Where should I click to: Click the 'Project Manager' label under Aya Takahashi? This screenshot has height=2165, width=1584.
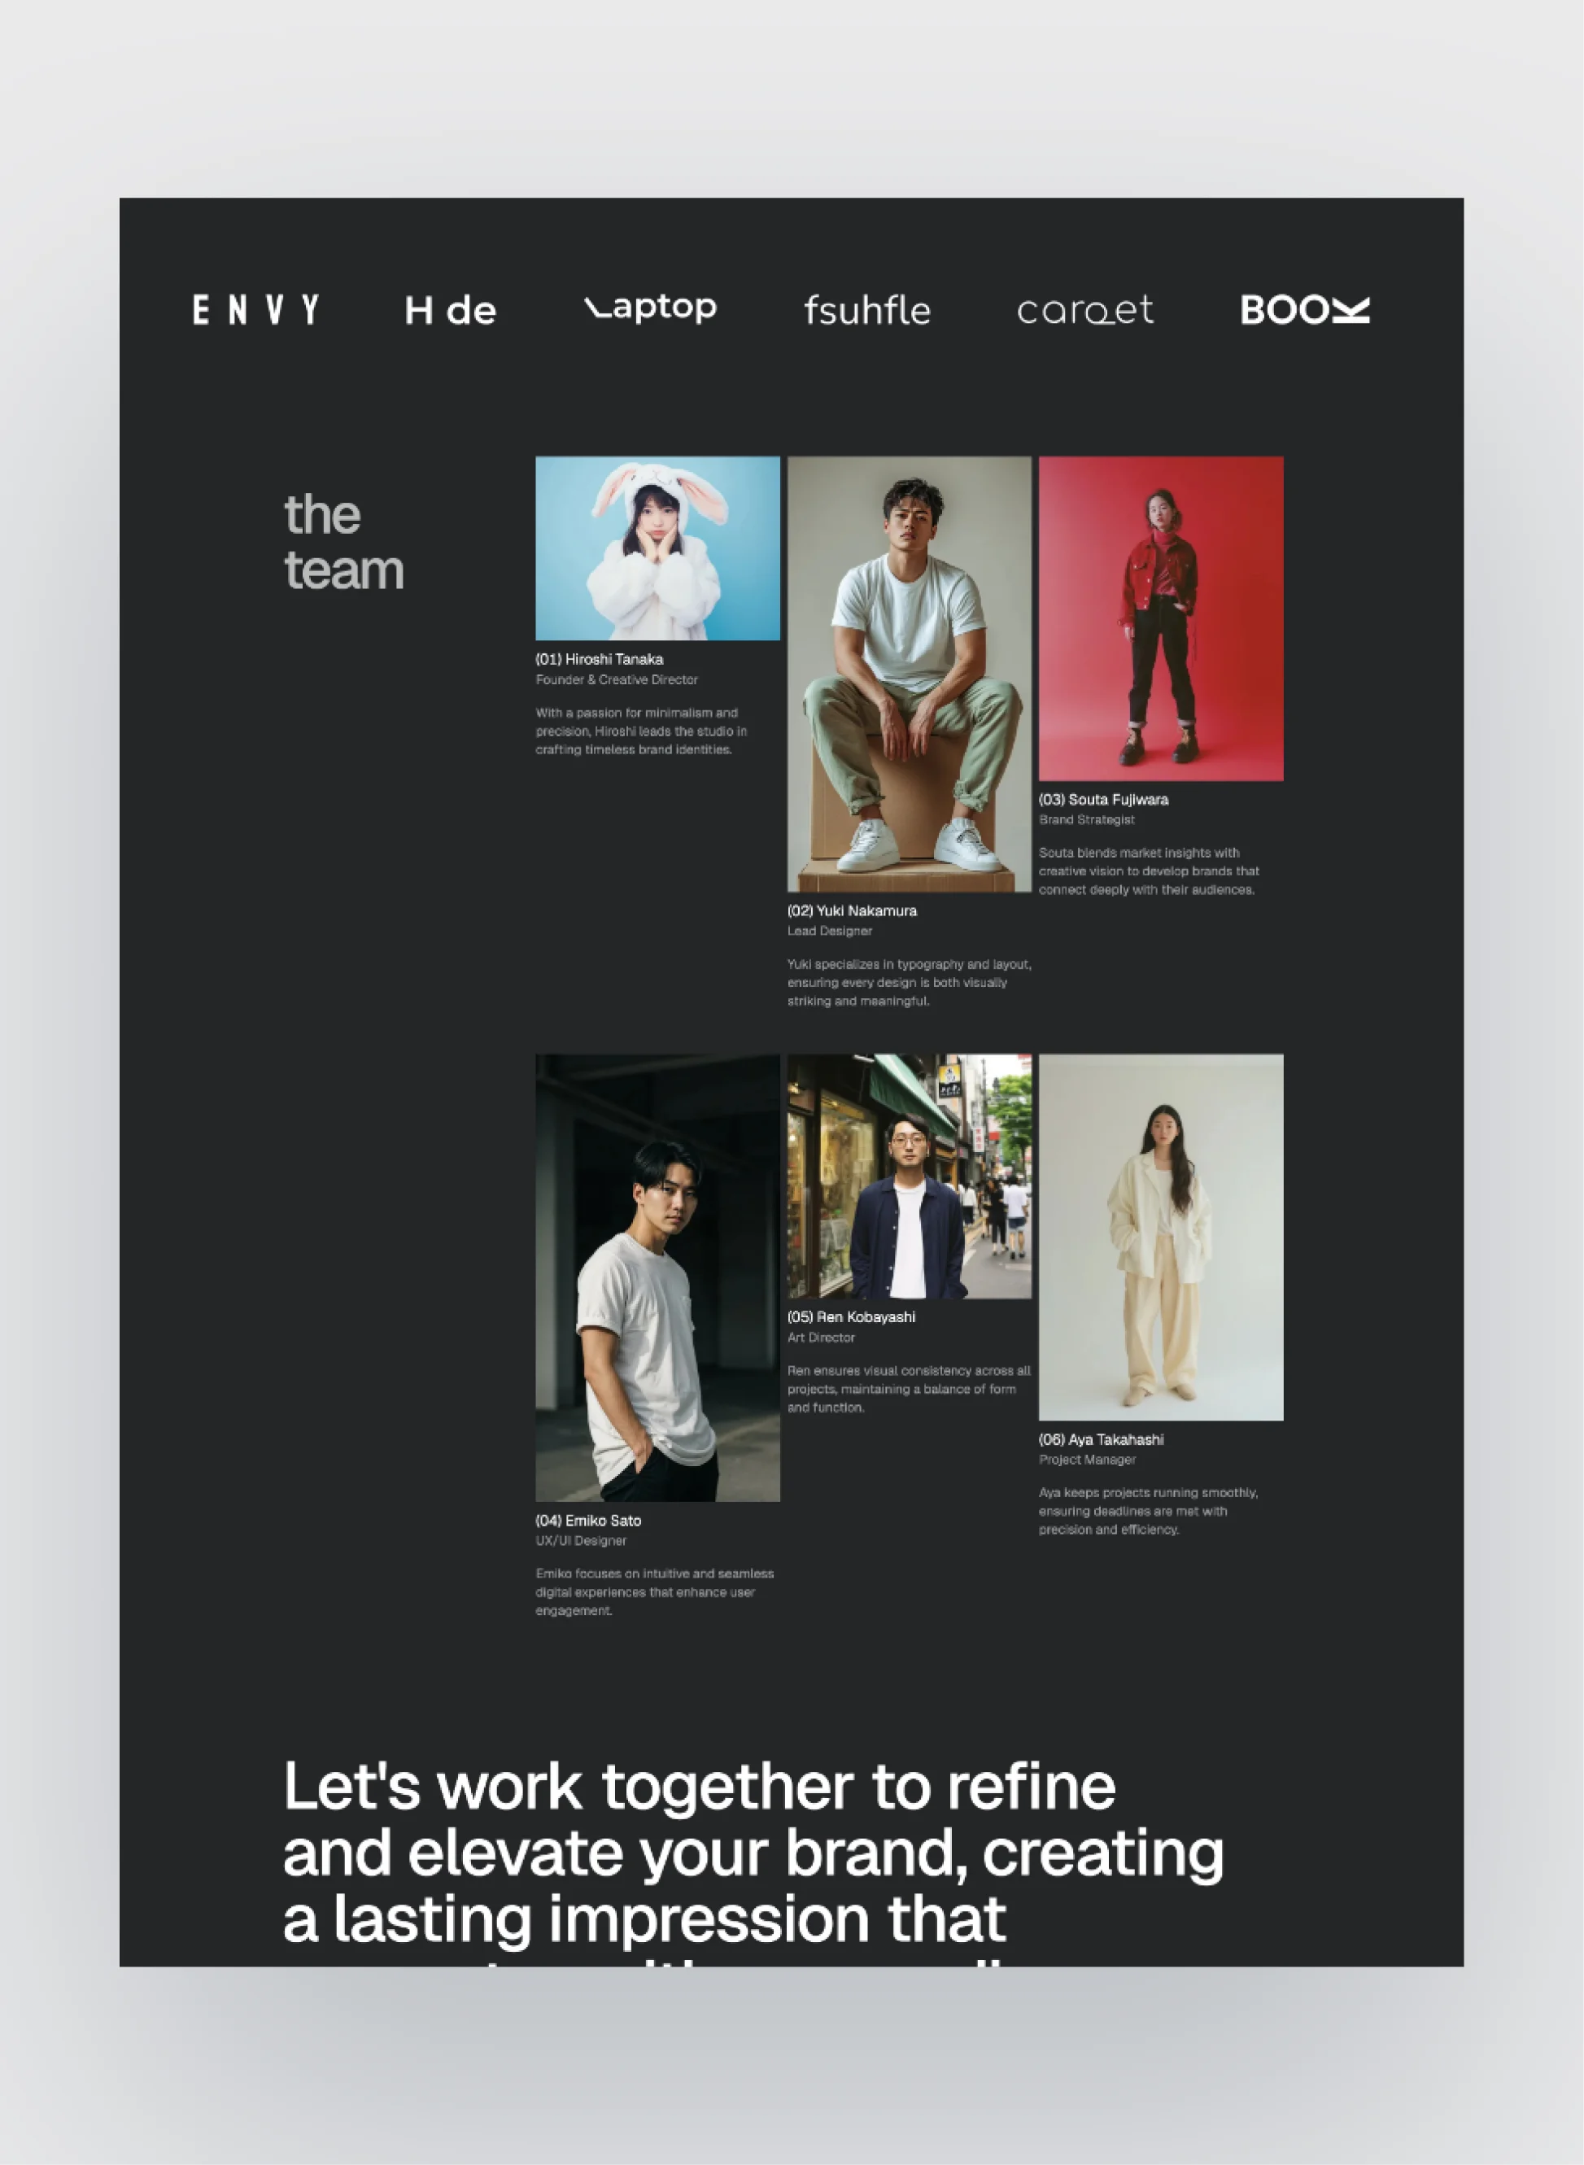click(x=1087, y=1460)
